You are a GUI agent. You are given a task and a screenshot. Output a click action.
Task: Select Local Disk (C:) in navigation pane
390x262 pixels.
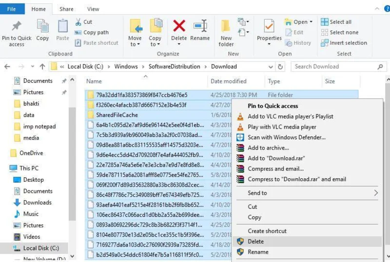coord(34,248)
